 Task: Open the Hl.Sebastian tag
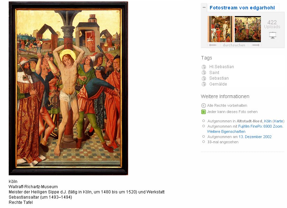tap(222, 67)
